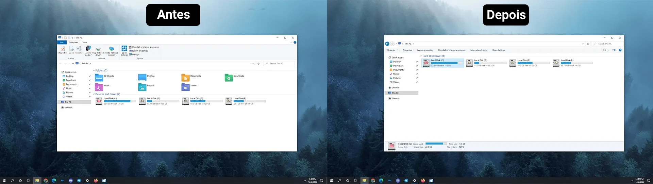The width and height of the screenshot is (653, 184).
Task: Open the Documents folder tile in Antes window
Action: click(191, 78)
